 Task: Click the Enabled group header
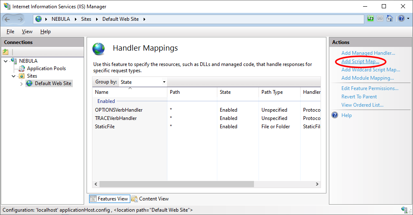tap(106, 101)
